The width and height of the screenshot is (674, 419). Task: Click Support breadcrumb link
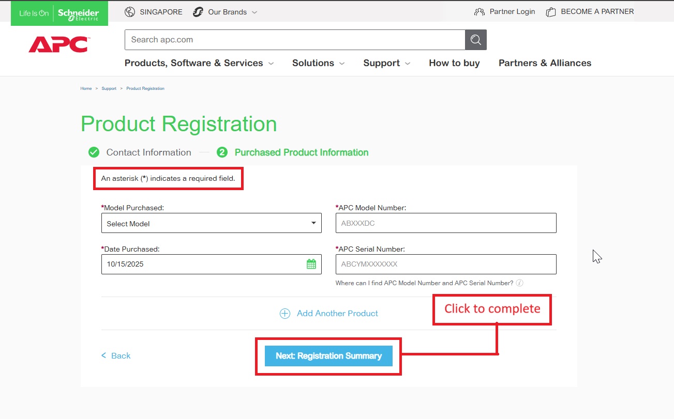109,89
